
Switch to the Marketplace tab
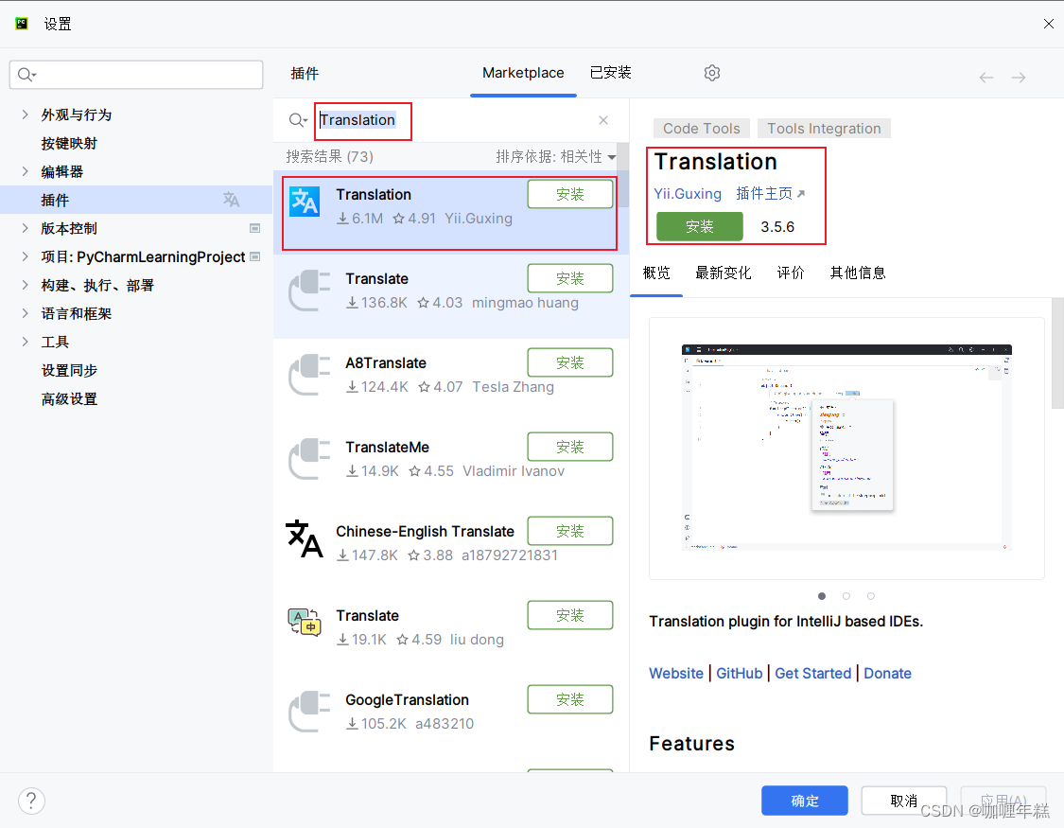click(x=523, y=73)
